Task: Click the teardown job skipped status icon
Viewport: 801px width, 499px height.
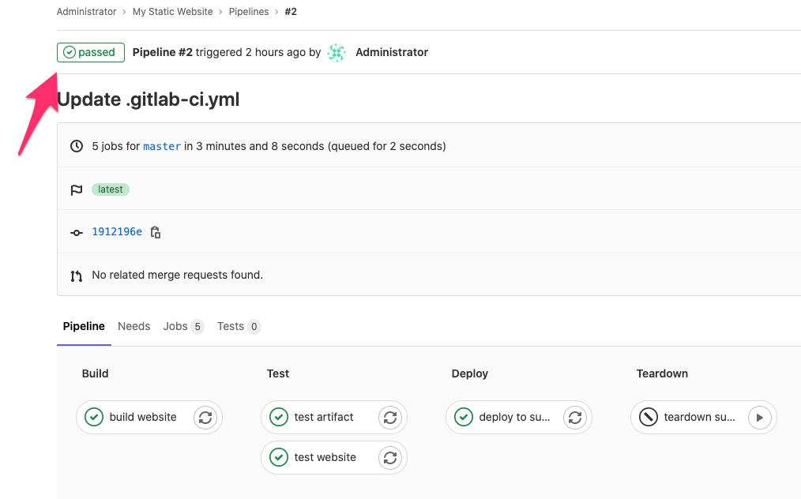Action: point(649,417)
